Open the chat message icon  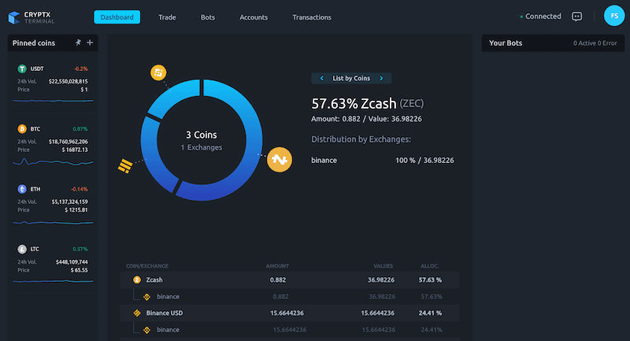[577, 17]
